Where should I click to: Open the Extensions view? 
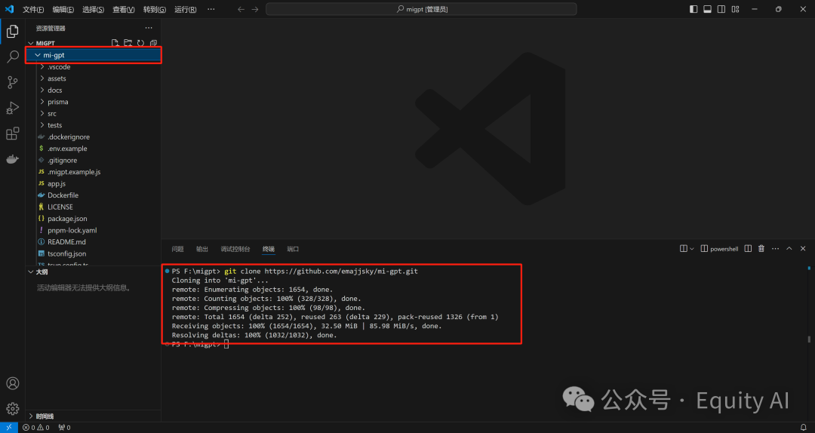[13, 133]
